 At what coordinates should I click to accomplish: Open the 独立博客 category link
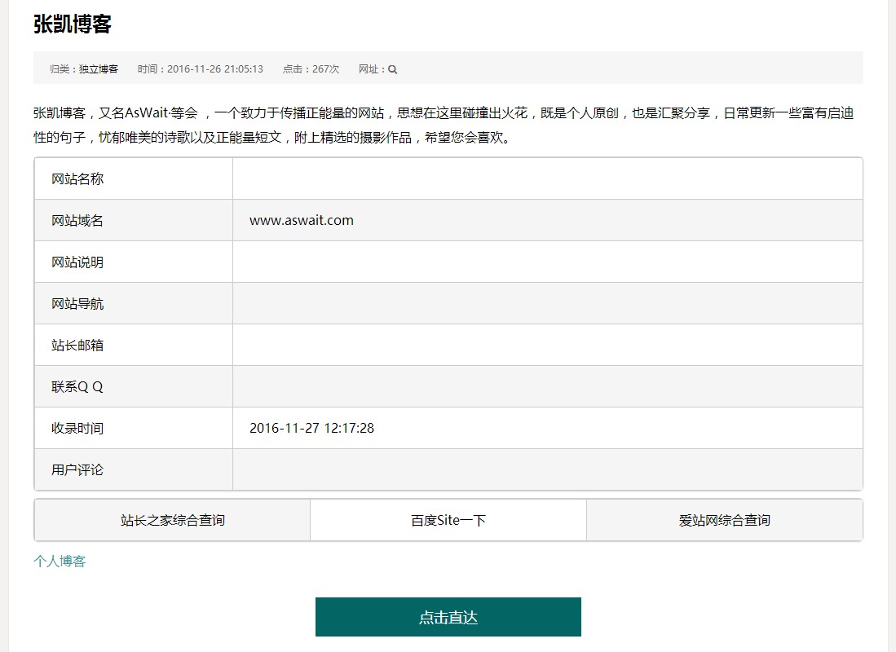coord(98,69)
